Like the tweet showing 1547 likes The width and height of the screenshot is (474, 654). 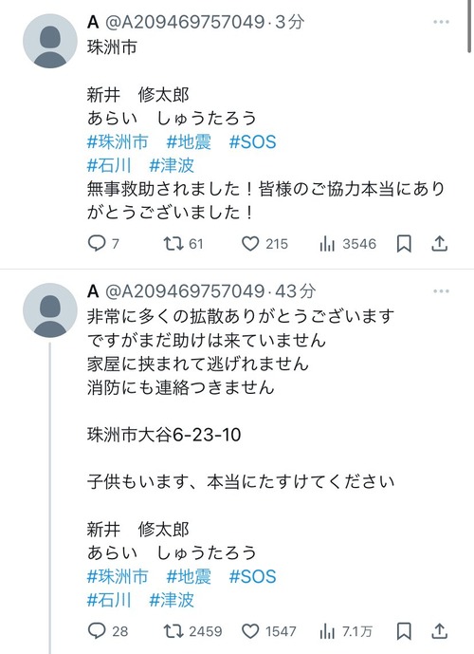pyautogui.click(x=250, y=631)
